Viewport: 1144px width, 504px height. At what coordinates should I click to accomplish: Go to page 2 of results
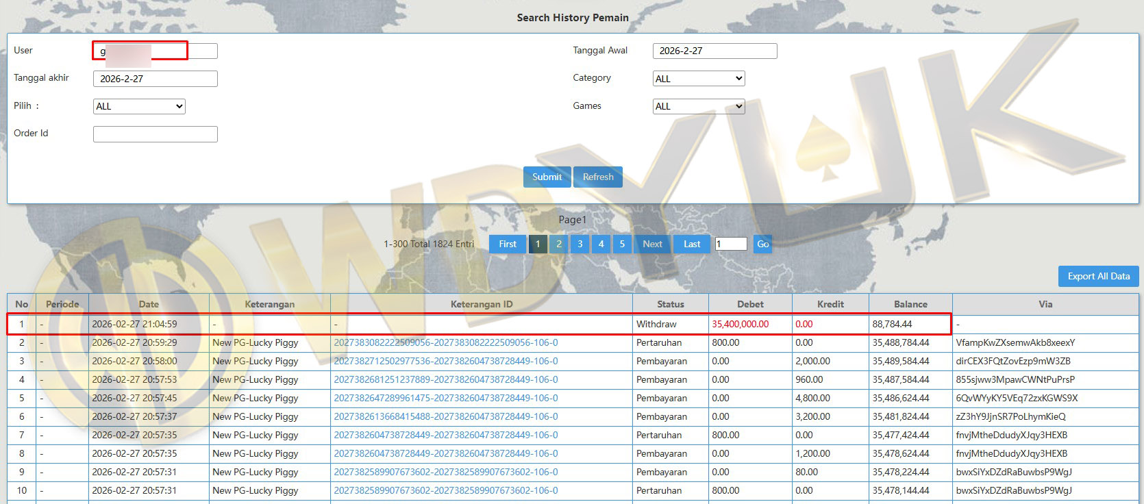tap(559, 244)
